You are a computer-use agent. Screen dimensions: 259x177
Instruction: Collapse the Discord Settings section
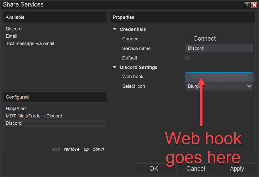click(x=115, y=67)
